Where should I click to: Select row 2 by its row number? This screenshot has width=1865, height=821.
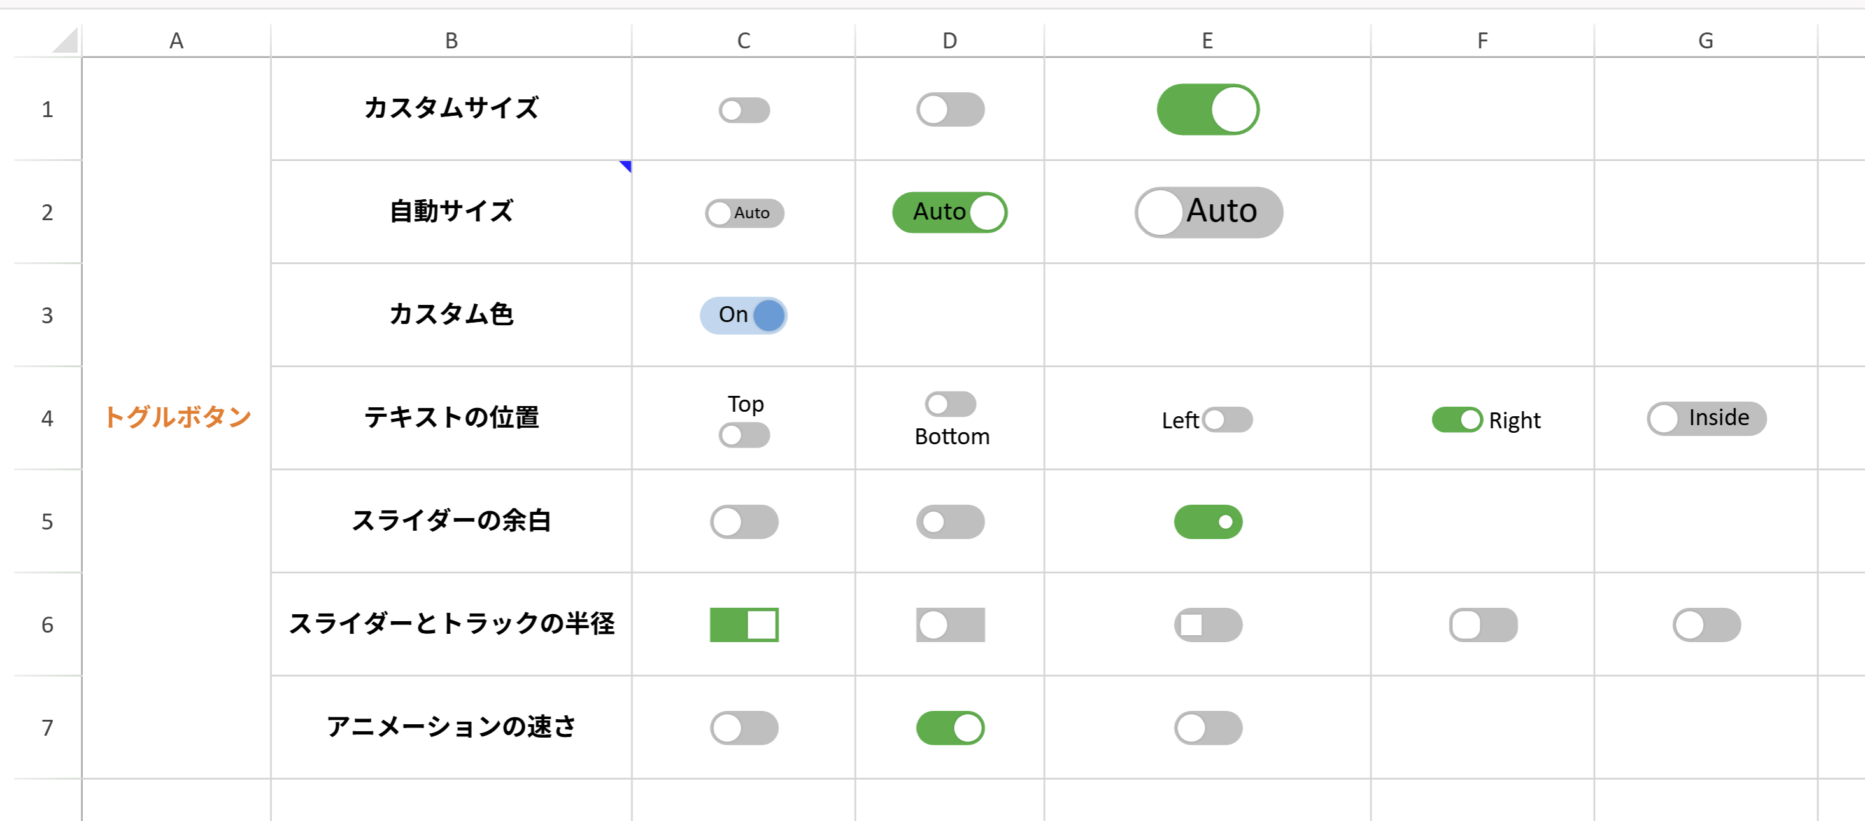pyautogui.click(x=47, y=212)
